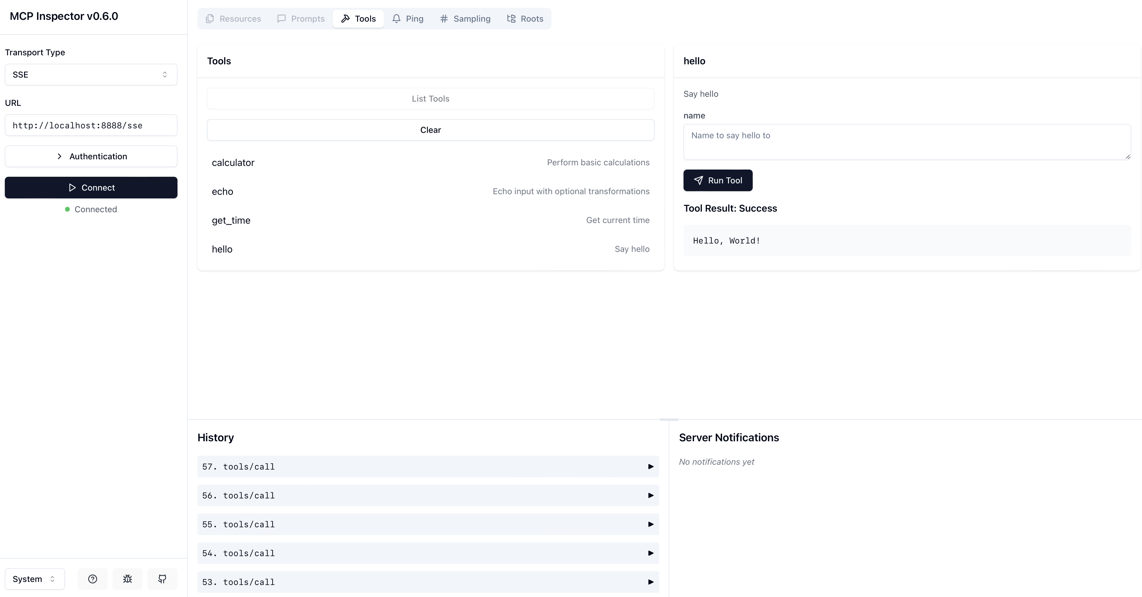Screen dimensions: 1142x597
Task: Expand history entry 55 tools/call
Action: (428, 524)
